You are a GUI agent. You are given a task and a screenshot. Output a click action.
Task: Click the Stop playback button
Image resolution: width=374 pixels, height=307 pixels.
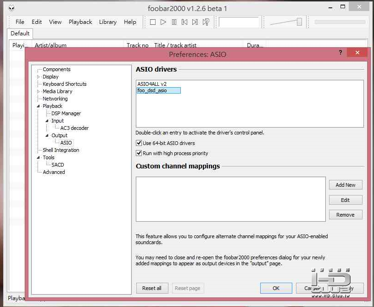click(x=153, y=22)
